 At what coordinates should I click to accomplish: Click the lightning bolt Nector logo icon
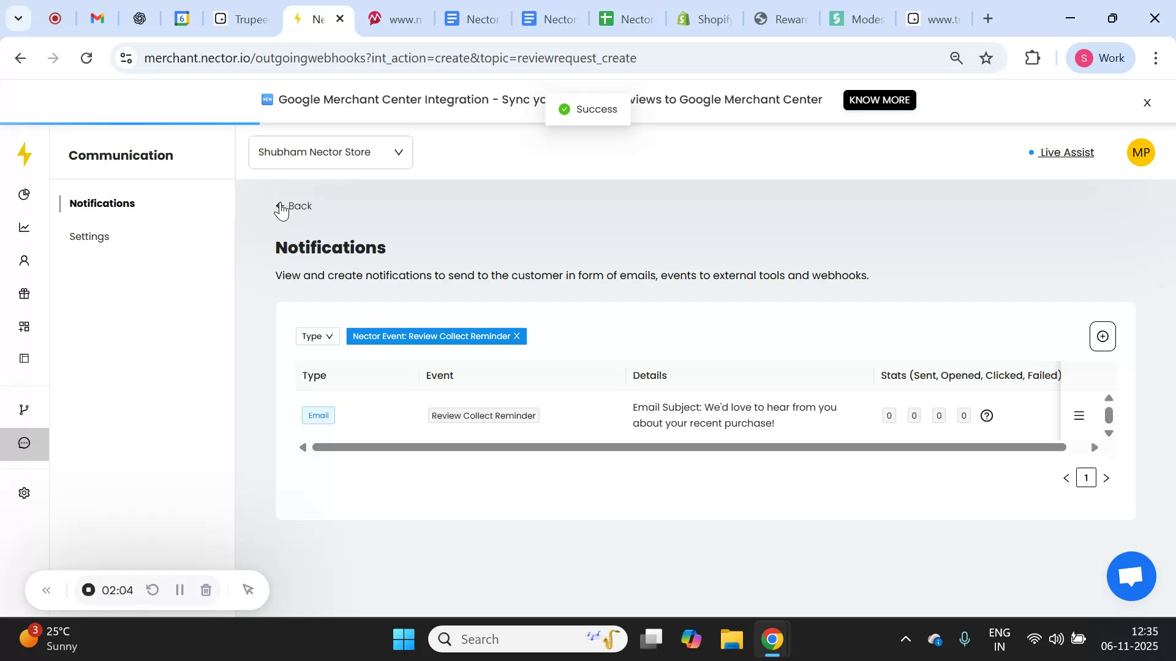pos(24,155)
